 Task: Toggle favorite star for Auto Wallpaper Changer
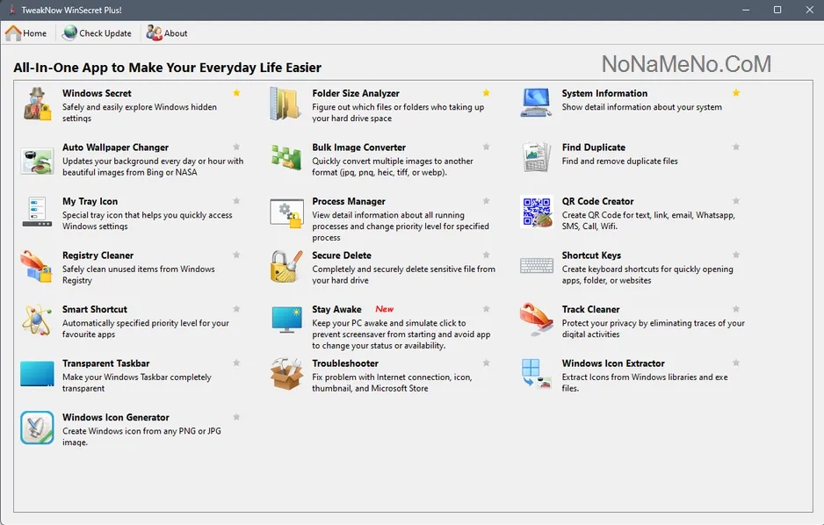(x=236, y=147)
